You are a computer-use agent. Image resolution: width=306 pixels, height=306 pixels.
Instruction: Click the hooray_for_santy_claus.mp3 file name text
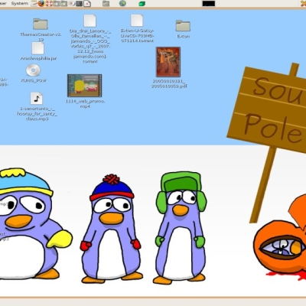coord(37,114)
